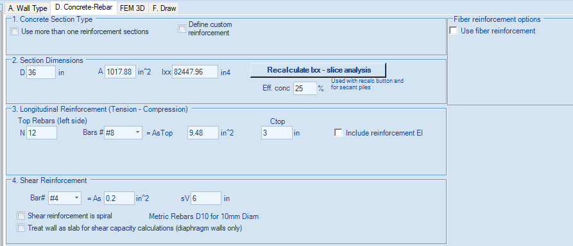573x246 pixels.
Task: Click the N number of top rebars field
Action: (42, 133)
